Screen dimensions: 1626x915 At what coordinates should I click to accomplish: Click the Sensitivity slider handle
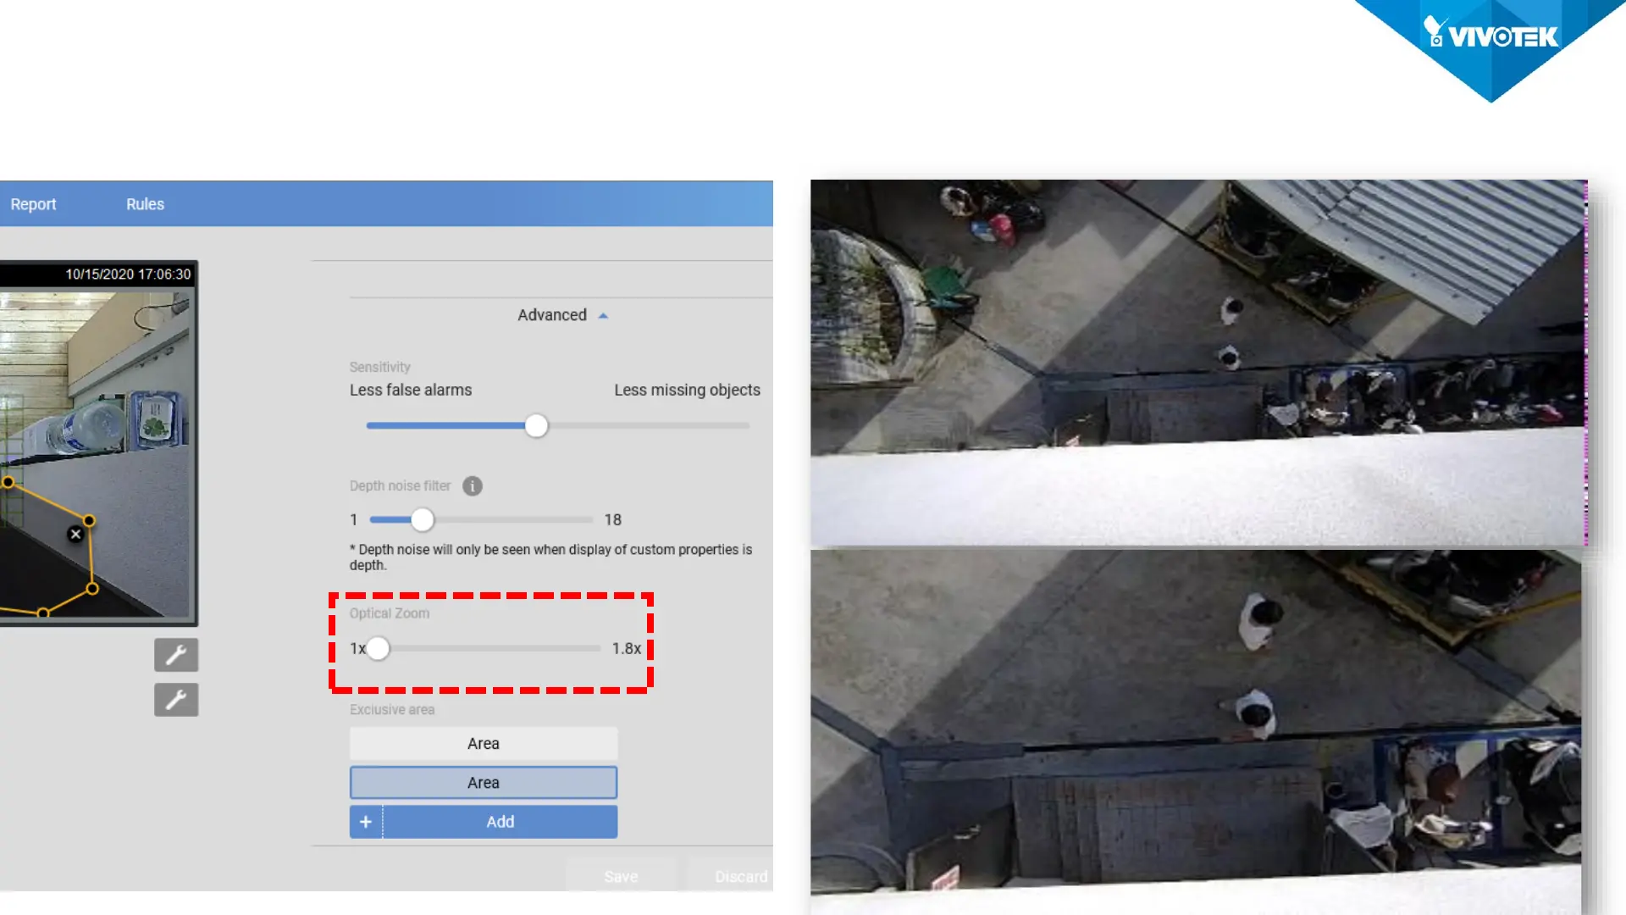coord(536,426)
